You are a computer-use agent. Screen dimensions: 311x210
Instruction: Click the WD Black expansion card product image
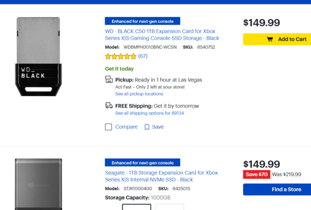click(x=39, y=57)
